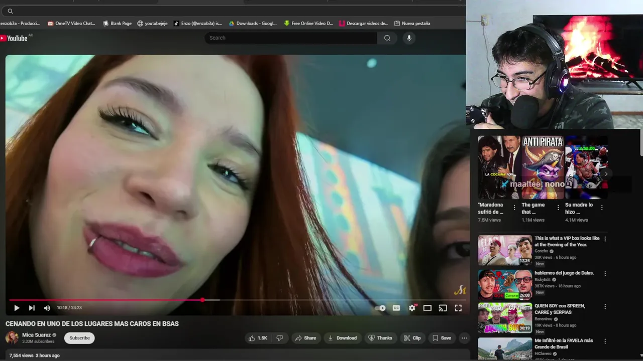
Task: Enter fullscreen mode
Action: tap(458, 308)
